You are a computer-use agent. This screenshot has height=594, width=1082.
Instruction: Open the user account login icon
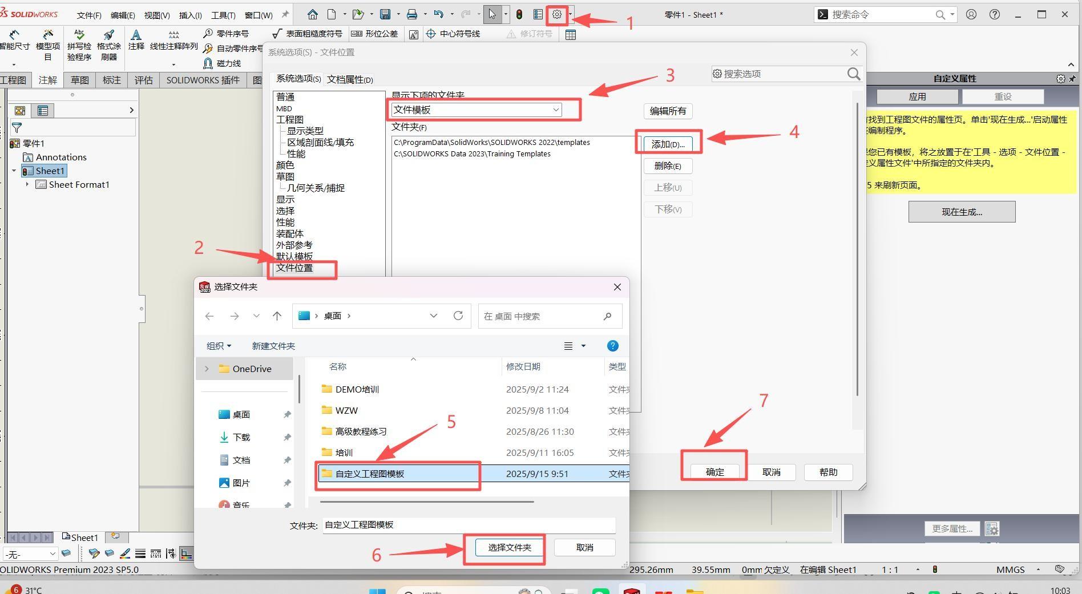coord(971,15)
